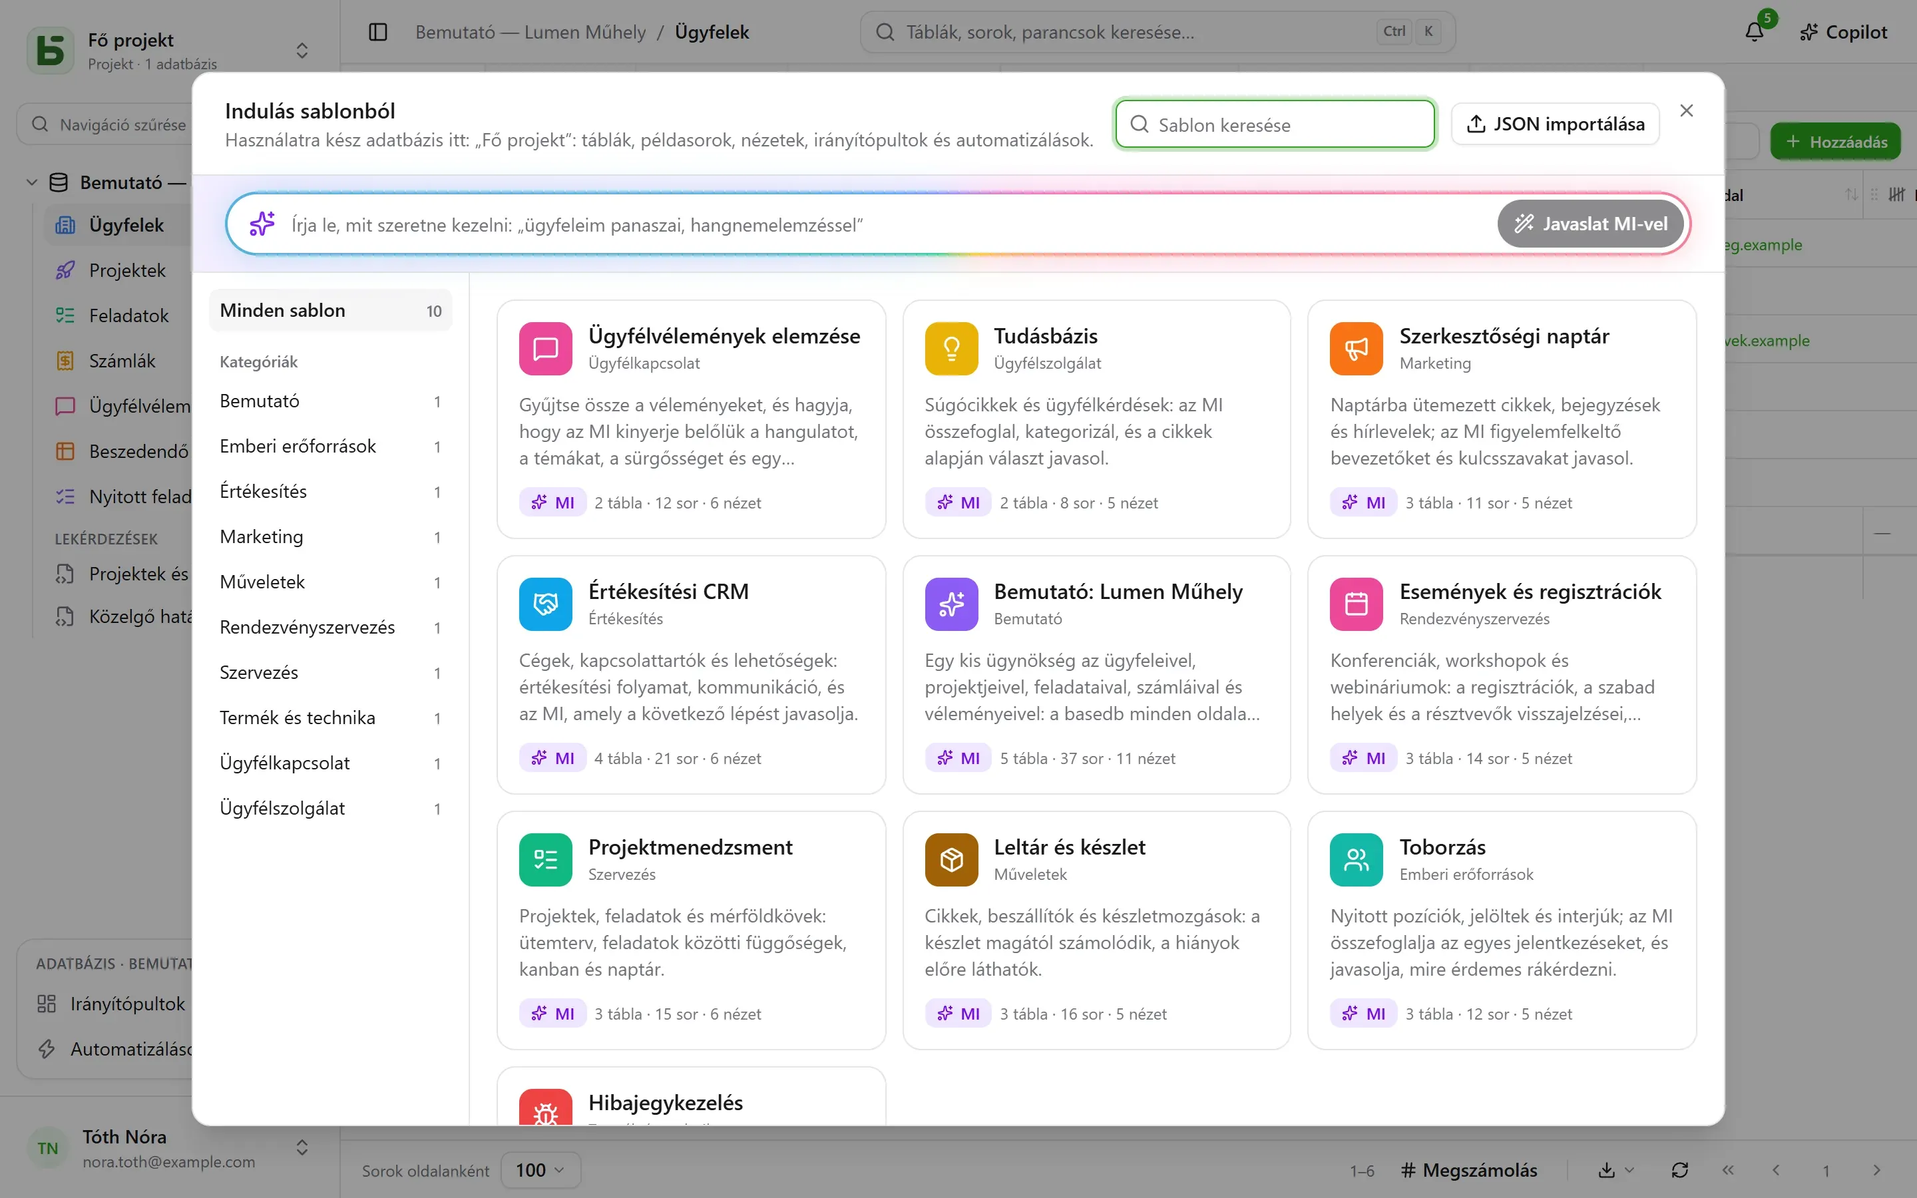Go to the first page double-chevron
1917x1198 pixels.
click(x=1728, y=1170)
